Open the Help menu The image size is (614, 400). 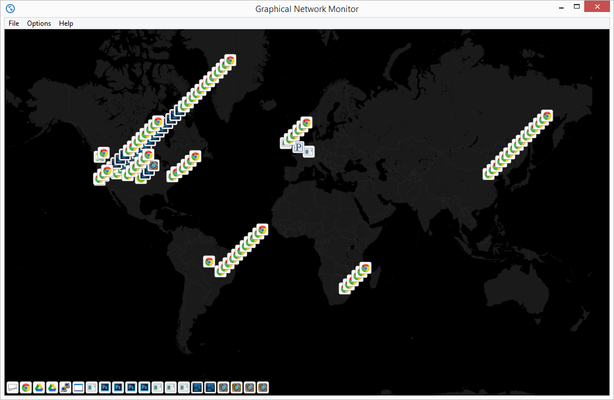[66, 23]
